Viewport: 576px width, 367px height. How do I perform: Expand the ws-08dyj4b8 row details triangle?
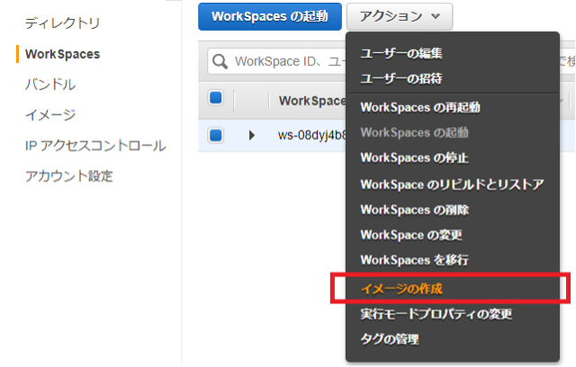252,136
